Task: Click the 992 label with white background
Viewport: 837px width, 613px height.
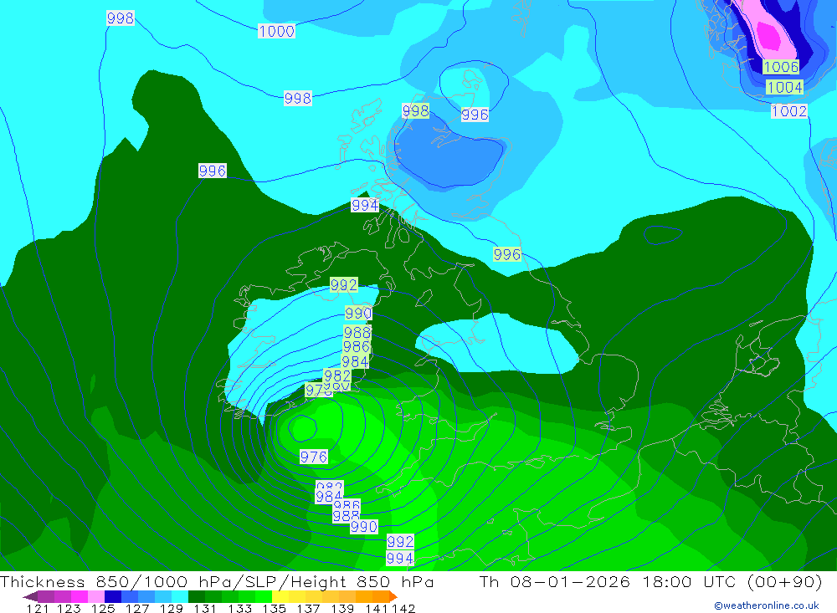Action: pyautogui.click(x=400, y=542)
